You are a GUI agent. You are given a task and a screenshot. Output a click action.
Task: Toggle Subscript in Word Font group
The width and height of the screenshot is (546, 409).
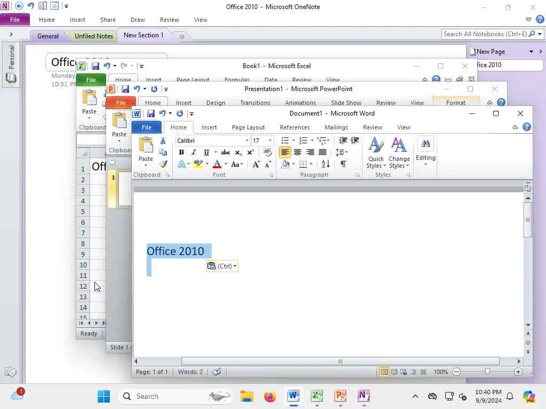click(x=238, y=152)
